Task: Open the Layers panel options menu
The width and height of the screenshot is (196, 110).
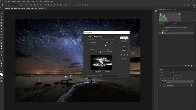Action: click(194, 69)
